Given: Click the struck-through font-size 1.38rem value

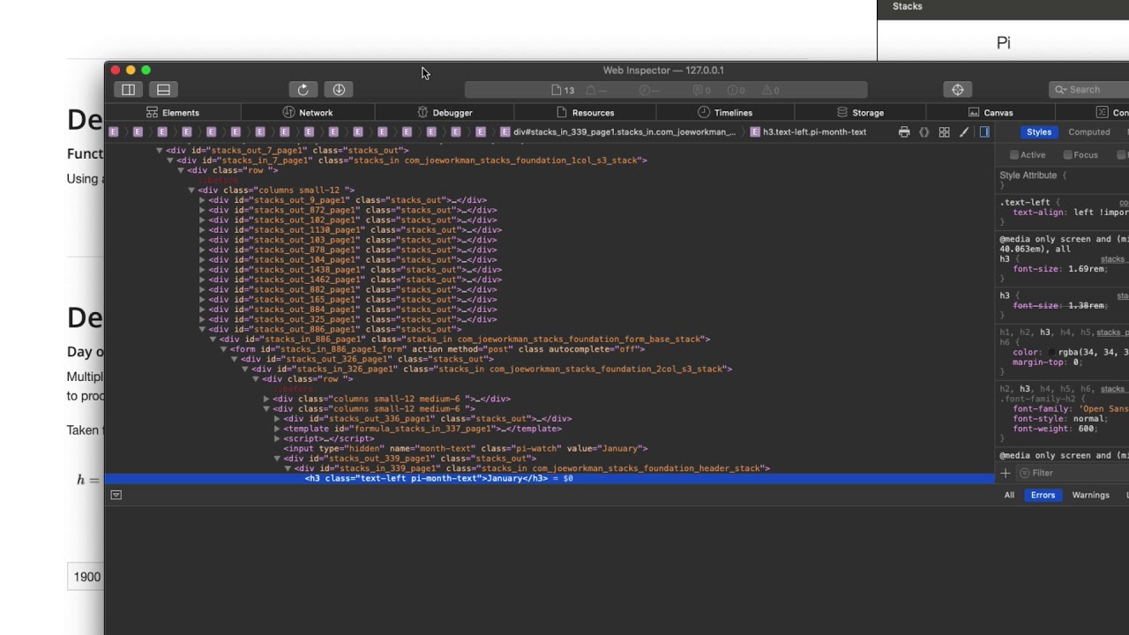Looking at the screenshot, I should click(x=1085, y=306).
